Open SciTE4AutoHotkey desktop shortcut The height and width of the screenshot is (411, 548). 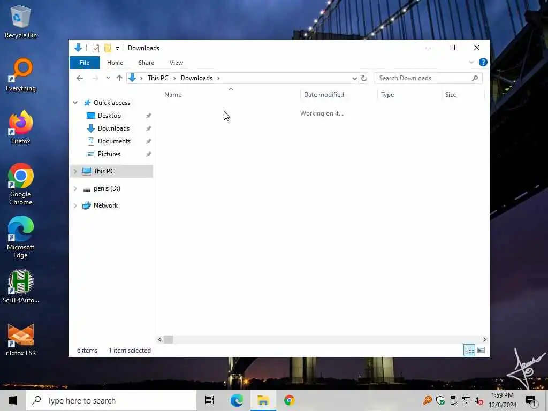[21, 286]
